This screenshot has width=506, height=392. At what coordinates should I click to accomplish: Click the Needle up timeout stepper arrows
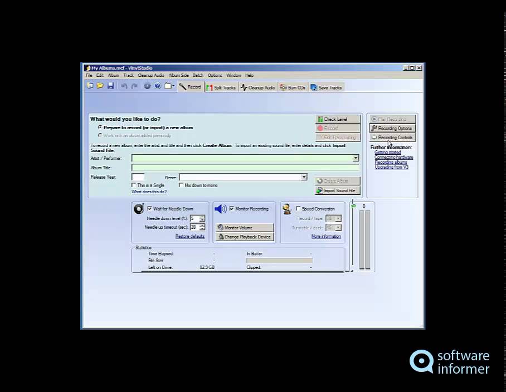[202, 227]
